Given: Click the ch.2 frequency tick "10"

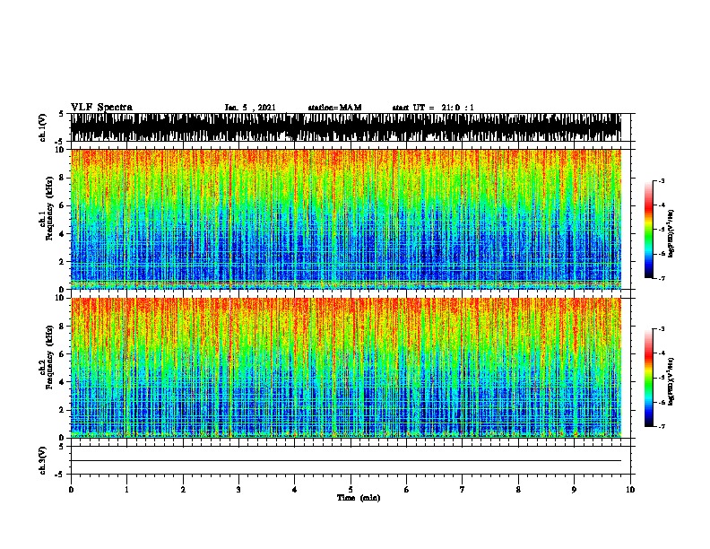Looking at the screenshot, I should point(60,298).
